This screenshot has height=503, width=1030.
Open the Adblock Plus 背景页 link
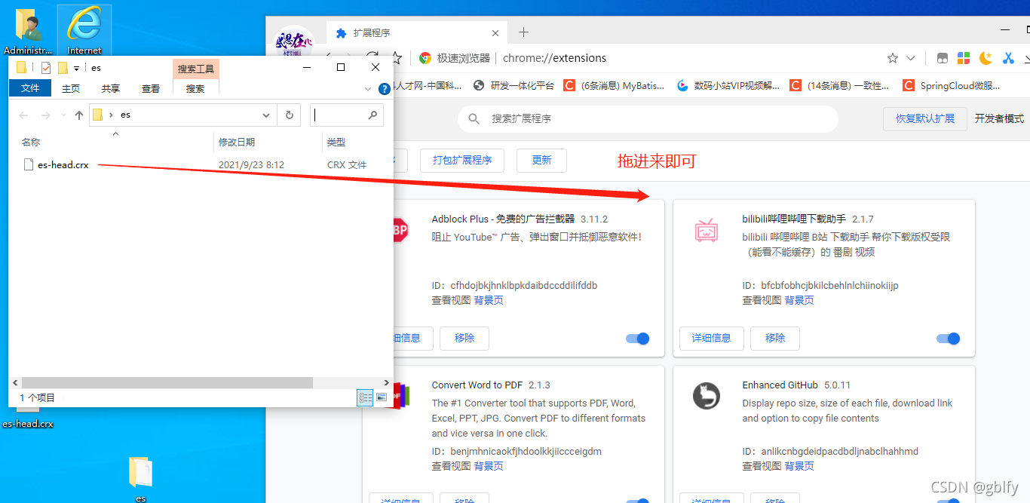490,299
